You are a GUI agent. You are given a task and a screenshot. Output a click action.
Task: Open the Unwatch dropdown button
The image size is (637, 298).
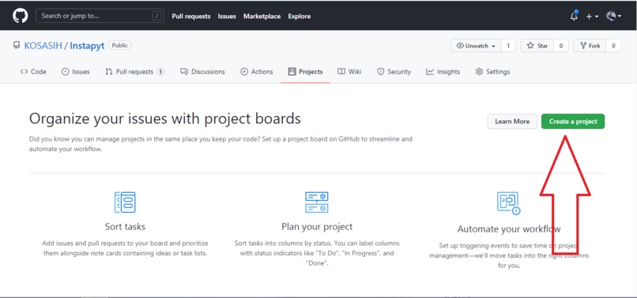tap(476, 46)
